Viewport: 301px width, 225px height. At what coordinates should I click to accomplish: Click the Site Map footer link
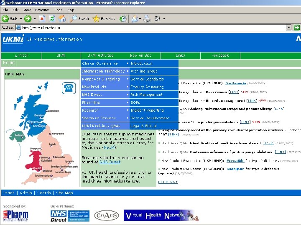[x=64, y=193]
